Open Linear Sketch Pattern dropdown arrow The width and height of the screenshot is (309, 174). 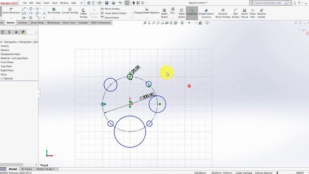tap(132, 13)
